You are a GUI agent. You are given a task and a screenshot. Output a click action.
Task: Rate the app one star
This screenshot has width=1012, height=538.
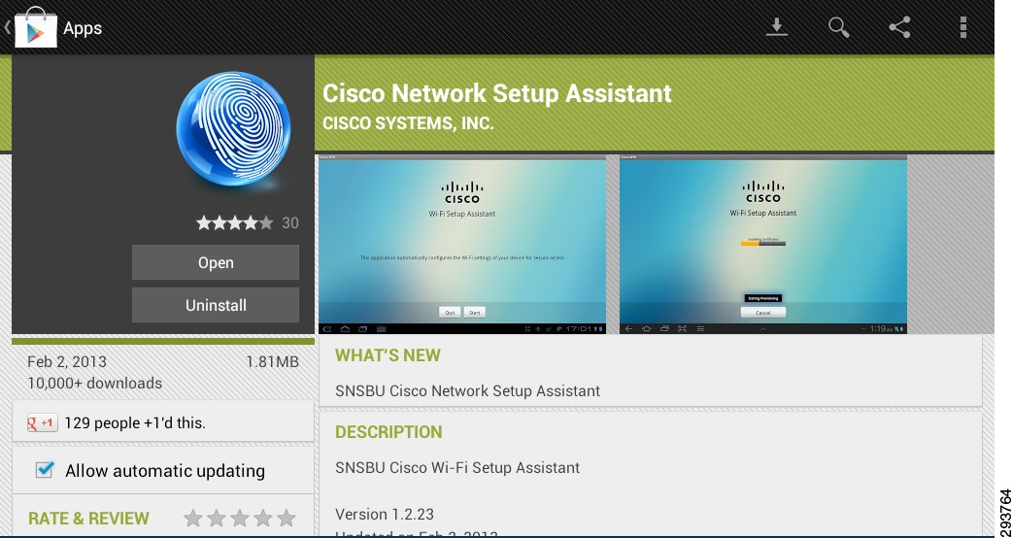tap(193, 518)
